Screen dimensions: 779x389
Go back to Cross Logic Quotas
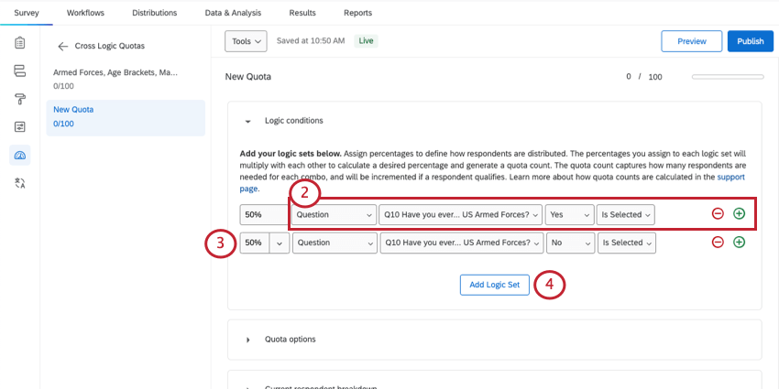[x=63, y=46]
